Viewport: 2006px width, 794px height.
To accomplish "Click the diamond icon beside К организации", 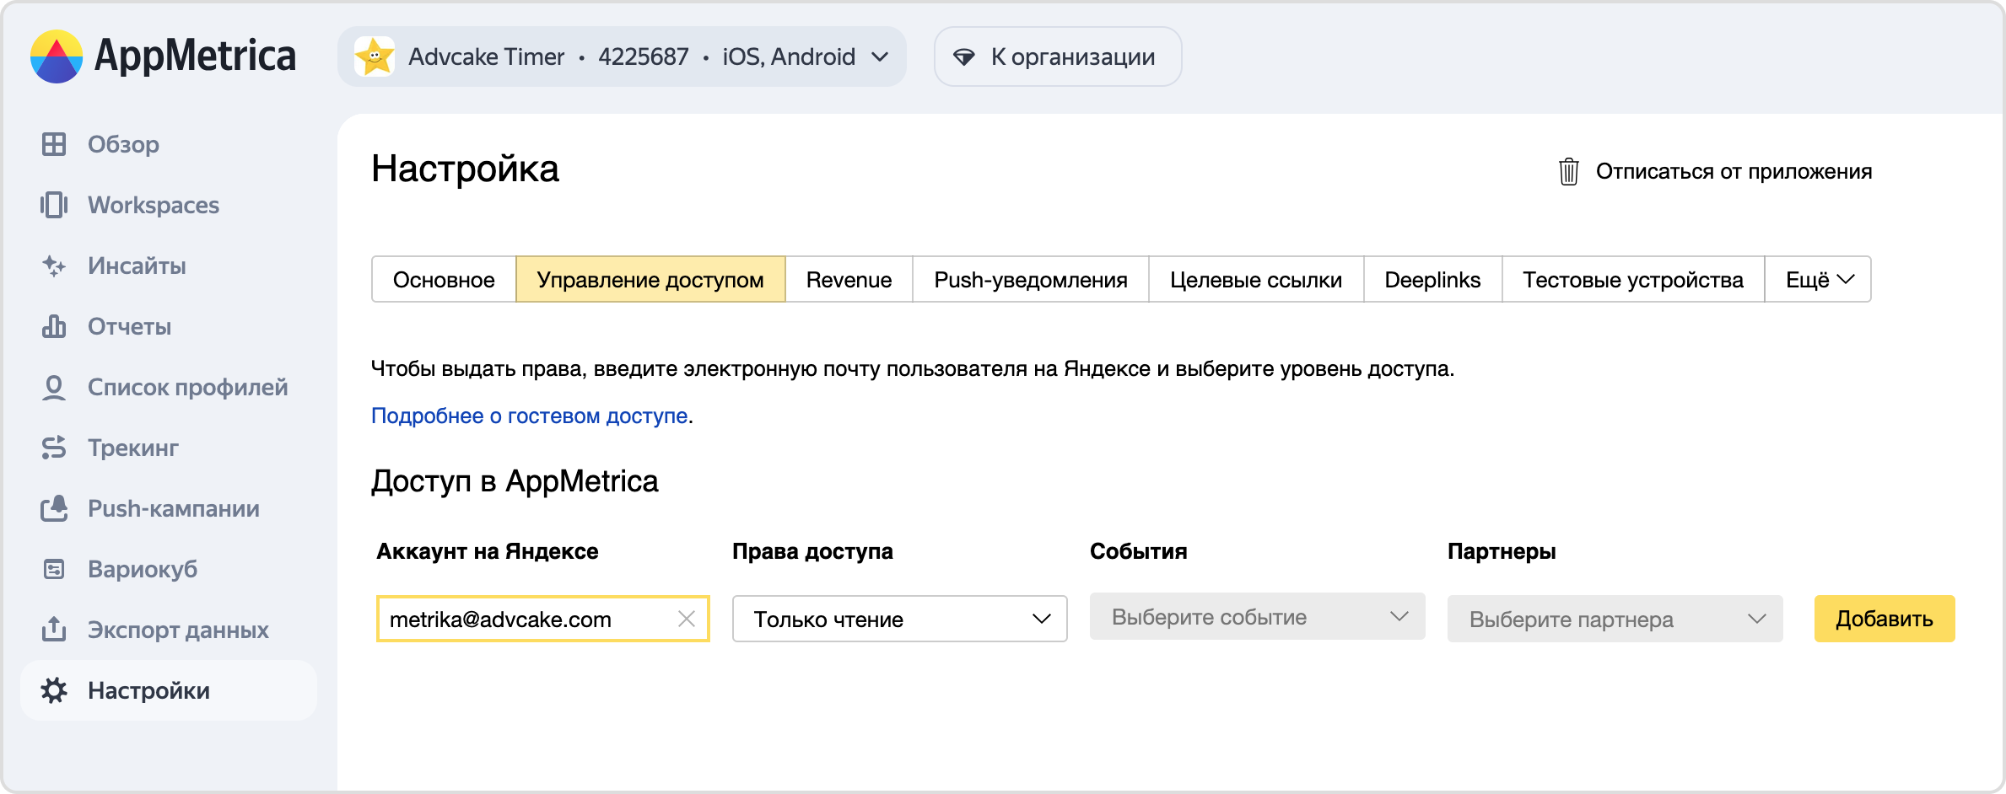I will pos(964,57).
